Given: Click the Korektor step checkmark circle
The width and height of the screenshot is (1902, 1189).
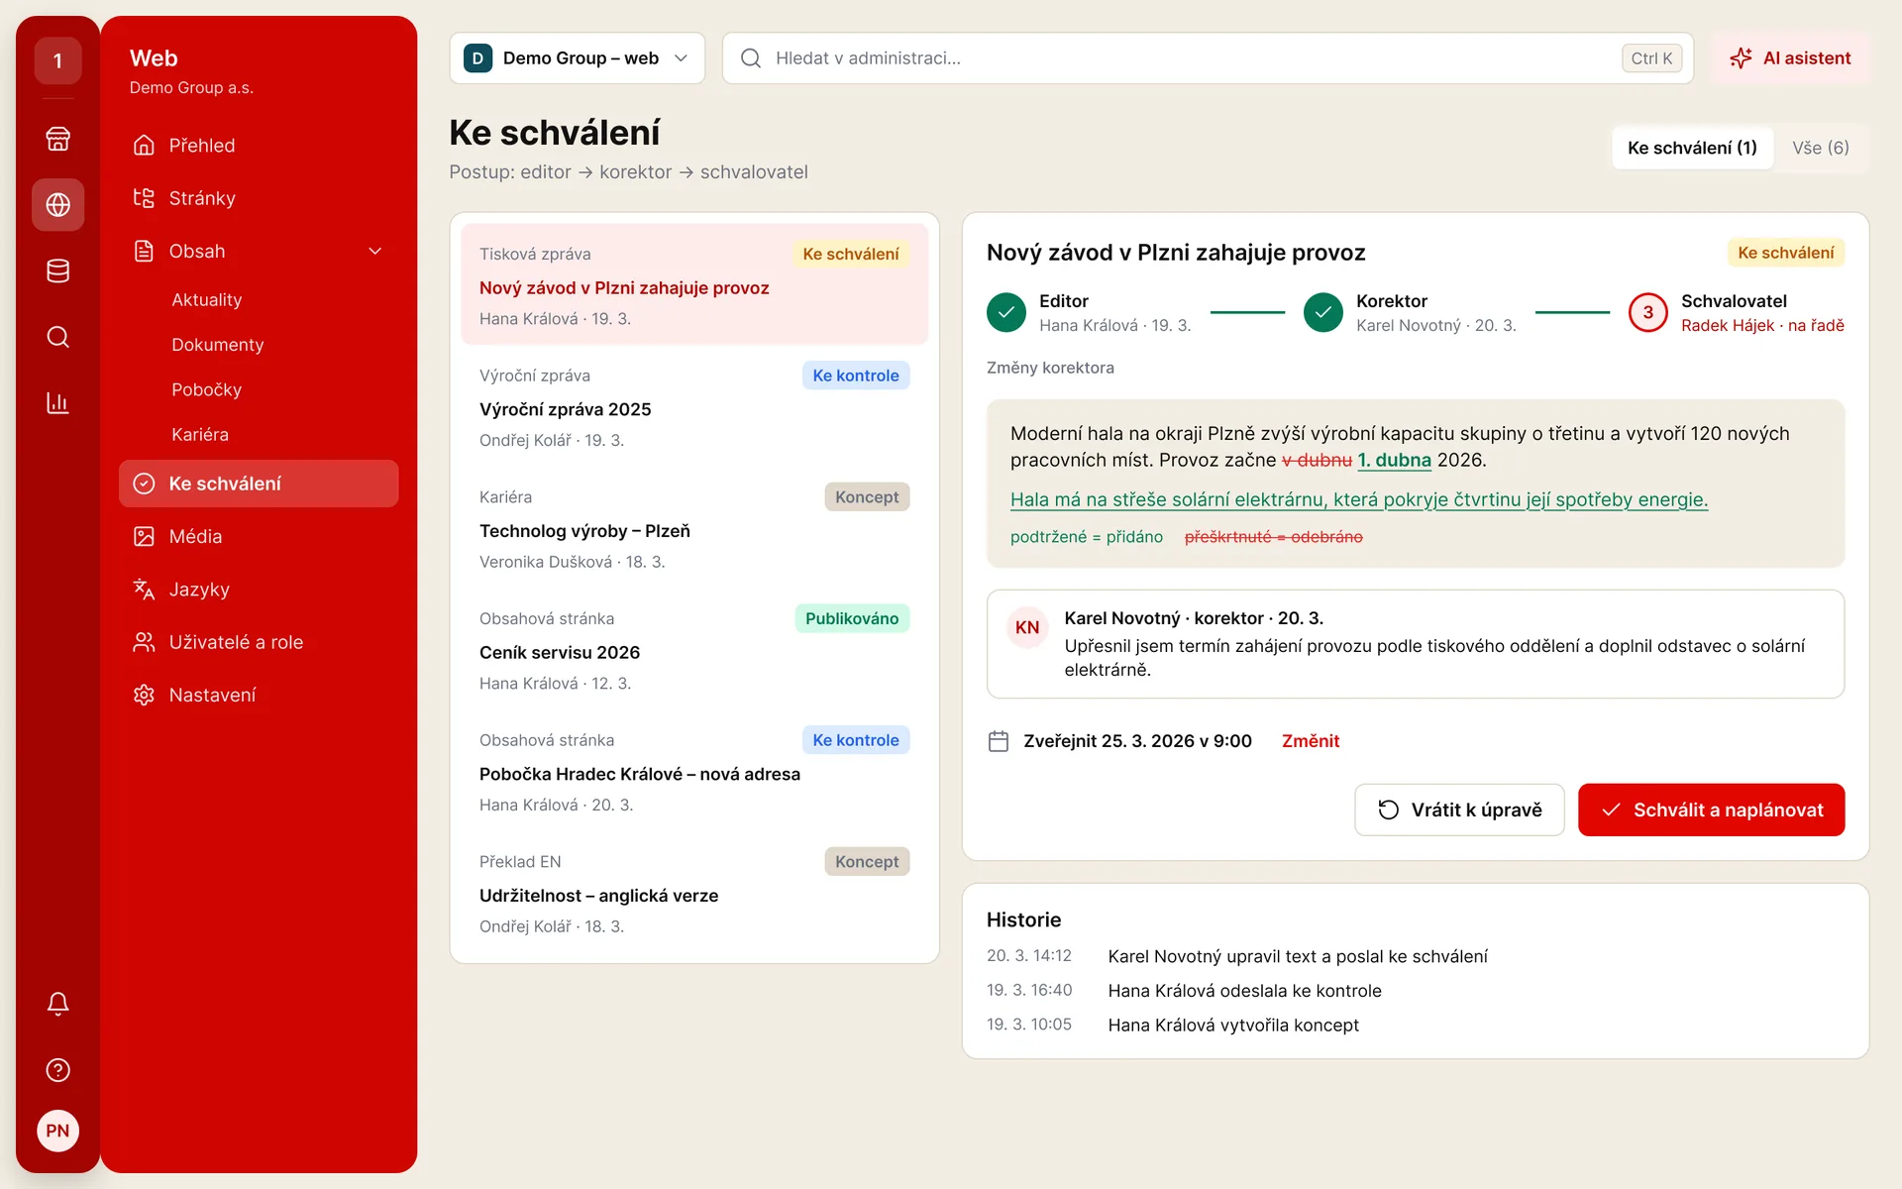Looking at the screenshot, I should [1323, 313].
